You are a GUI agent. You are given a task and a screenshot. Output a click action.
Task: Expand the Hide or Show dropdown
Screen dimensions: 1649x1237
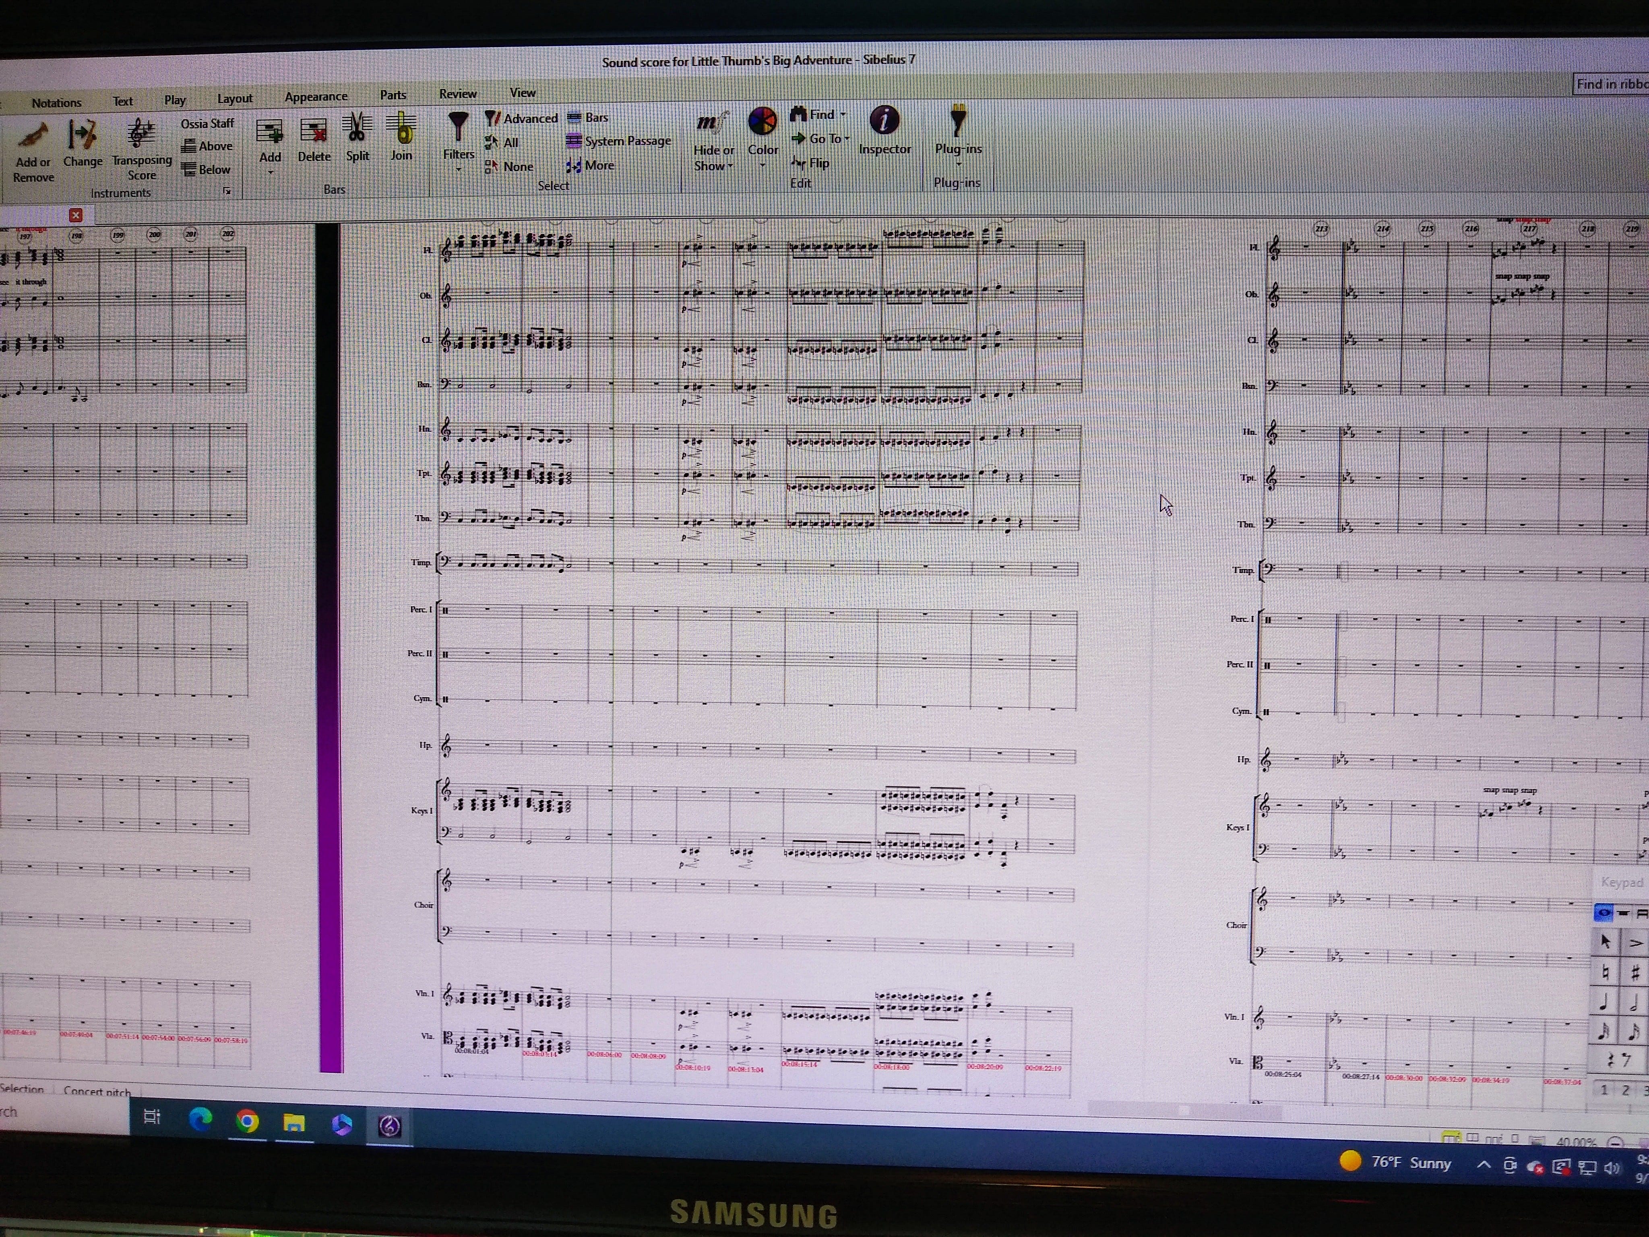tap(731, 165)
